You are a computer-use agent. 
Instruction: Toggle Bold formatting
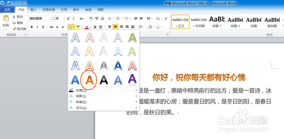tap(32, 27)
